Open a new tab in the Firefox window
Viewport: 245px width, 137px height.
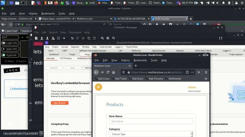pyautogui.click(x=136, y=66)
